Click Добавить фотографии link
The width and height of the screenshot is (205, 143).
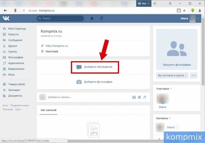98,82
